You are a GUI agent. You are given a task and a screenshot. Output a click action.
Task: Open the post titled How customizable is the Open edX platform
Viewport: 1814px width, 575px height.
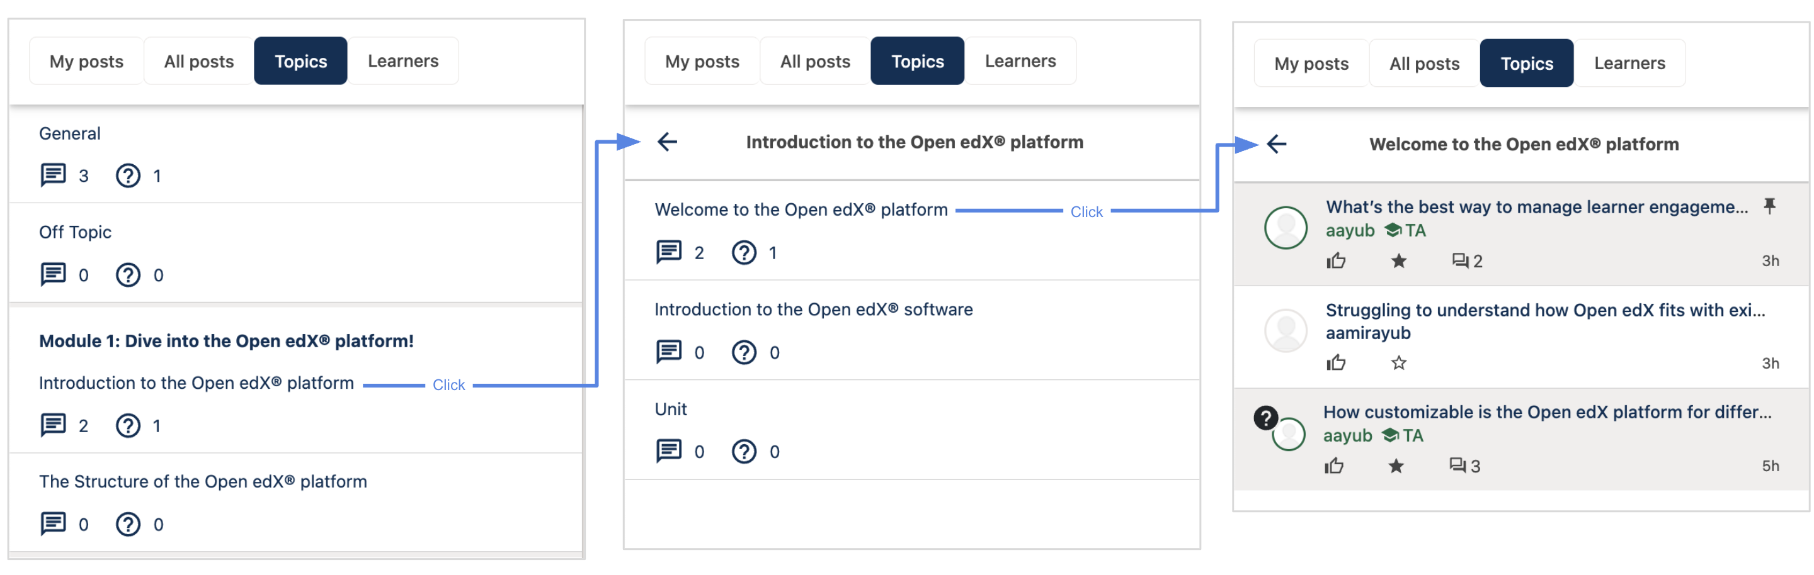point(1546,413)
